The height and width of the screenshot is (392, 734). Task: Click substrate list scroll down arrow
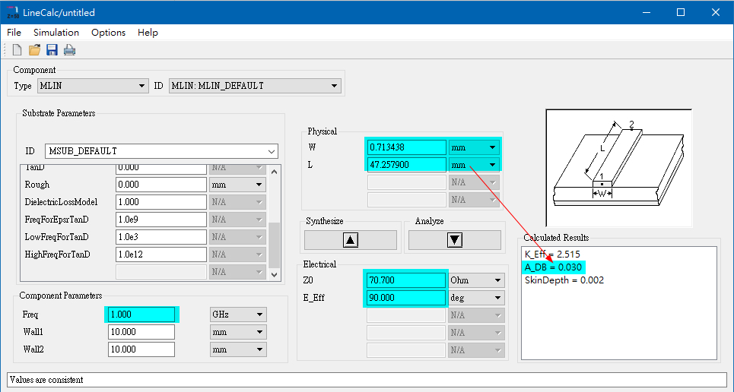pyautogui.click(x=275, y=274)
